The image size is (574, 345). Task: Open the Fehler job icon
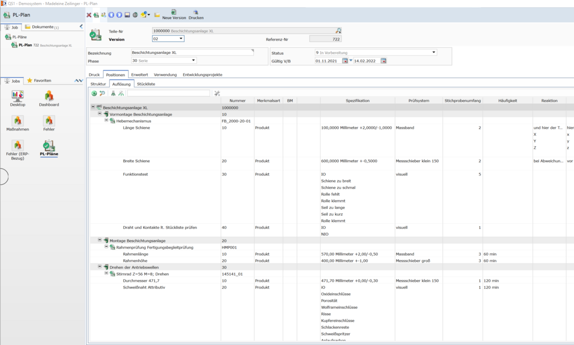coord(49,123)
